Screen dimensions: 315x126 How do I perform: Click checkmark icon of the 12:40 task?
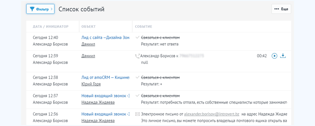(137, 37)
